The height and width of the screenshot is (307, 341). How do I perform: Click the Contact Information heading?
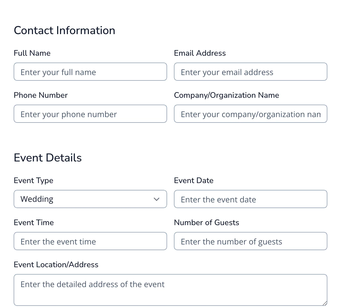pyautogui.click(x=64, y=30)
